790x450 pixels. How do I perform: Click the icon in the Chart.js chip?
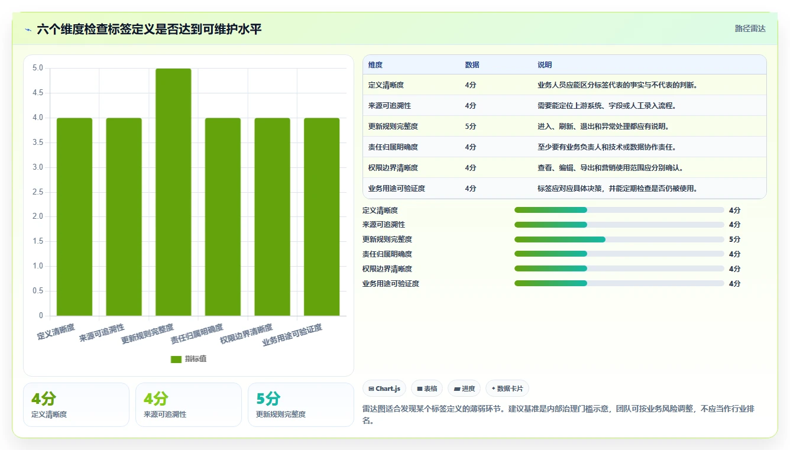[371, 389]
